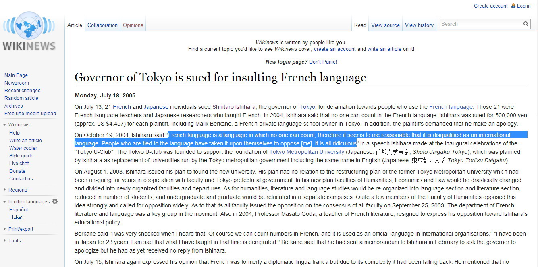This screenshot has height=267, width=538.
Task: Click the article title heading
Action: click(x=220, y=77)
